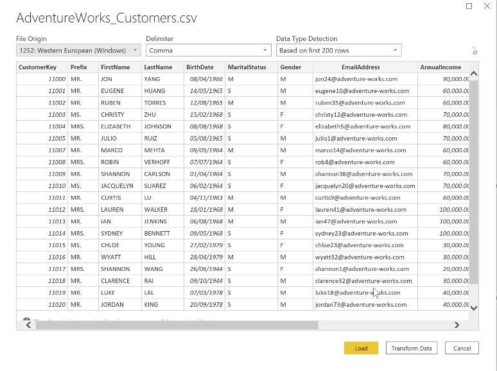Click birth date cell 20/09/1978
The height and width of the screenshot is (371, 497).
pos(204,305)
